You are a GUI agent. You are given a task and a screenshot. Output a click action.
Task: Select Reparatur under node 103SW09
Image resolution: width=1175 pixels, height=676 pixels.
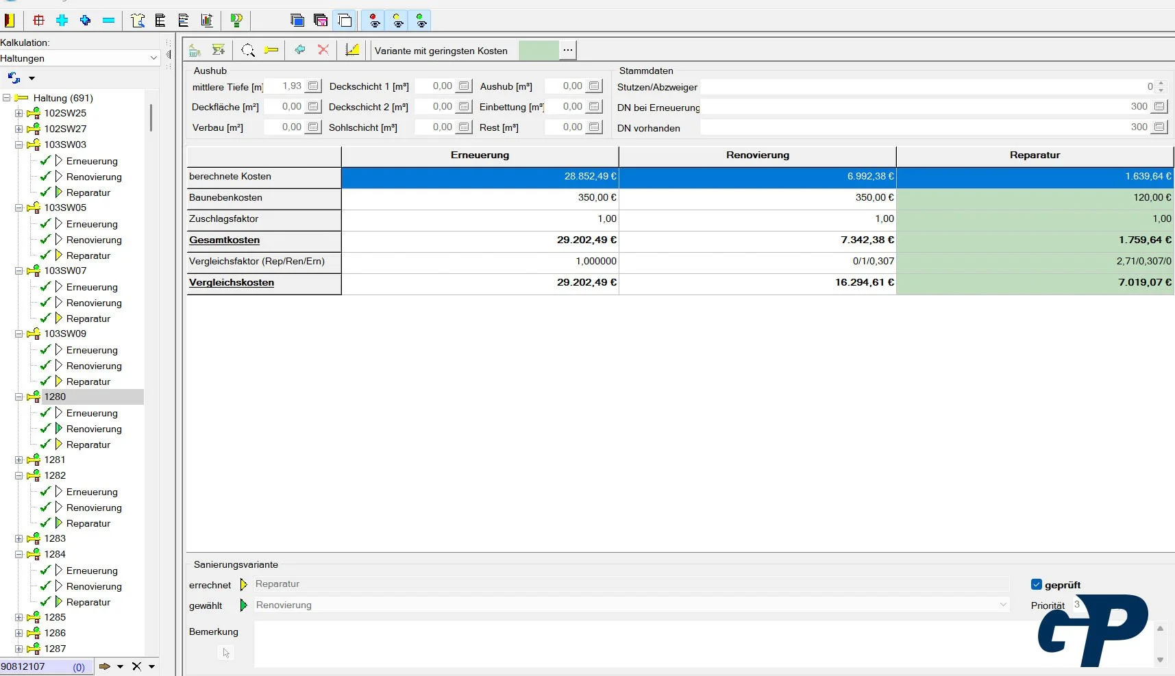(x=88, y=381)
